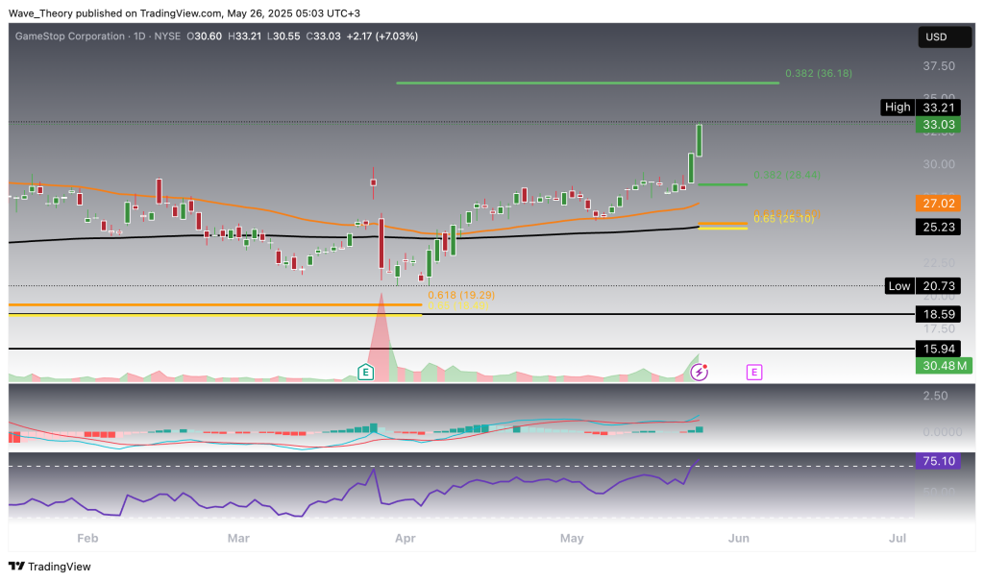Click the 0.382 (36.18) Fibonacci level label
The image size is (984, 581).
(818, 73)
